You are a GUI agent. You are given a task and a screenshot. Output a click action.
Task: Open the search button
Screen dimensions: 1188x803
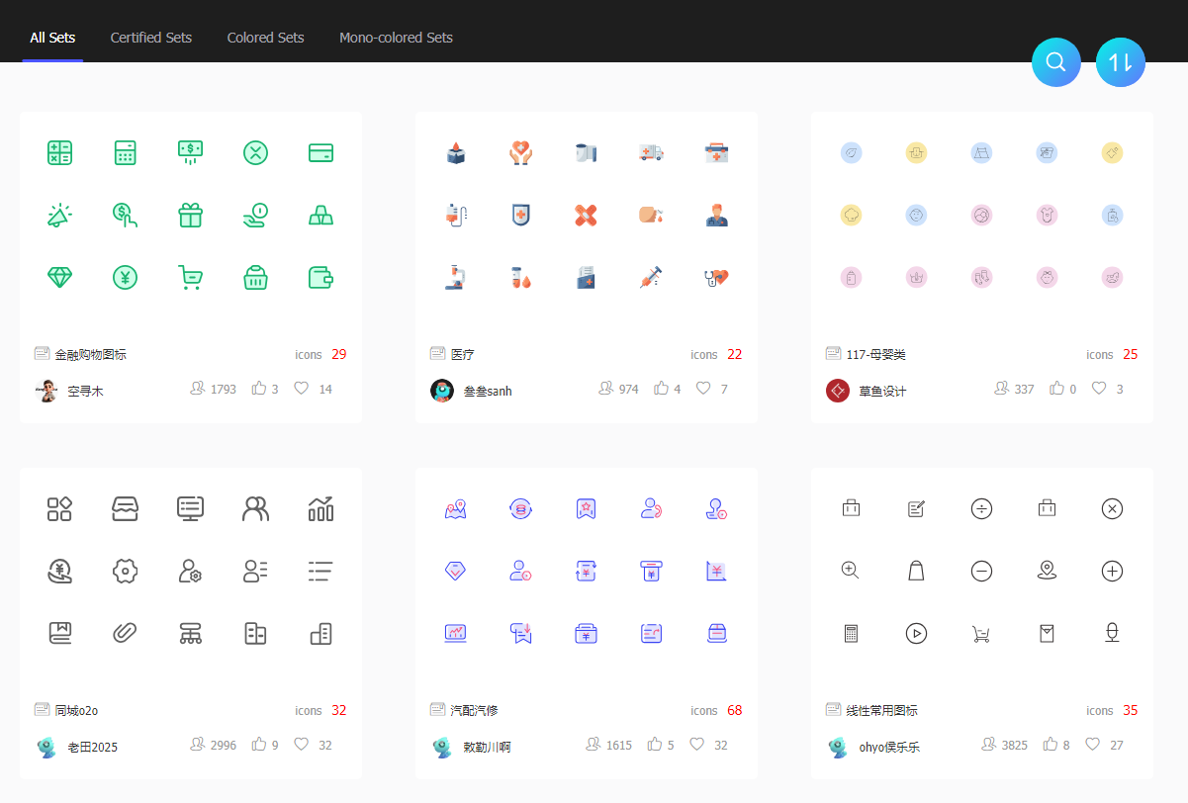tap(1055, 62)
